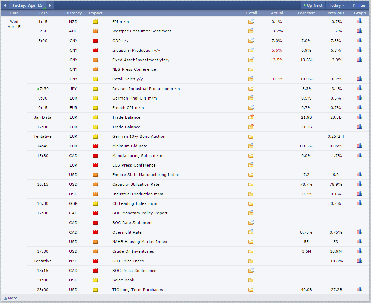Open graph for GDT Price Index
The width and height of the screenshot is (371, 303).
pos(360,261)
